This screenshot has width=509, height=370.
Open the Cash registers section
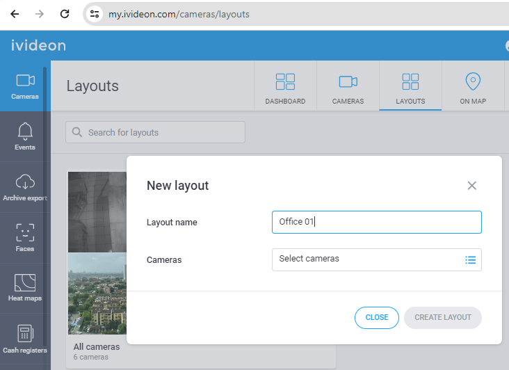(x=25, y=339)
